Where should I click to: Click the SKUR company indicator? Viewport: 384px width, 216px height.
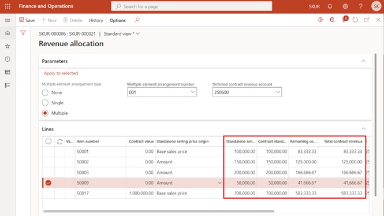(314, 6)
